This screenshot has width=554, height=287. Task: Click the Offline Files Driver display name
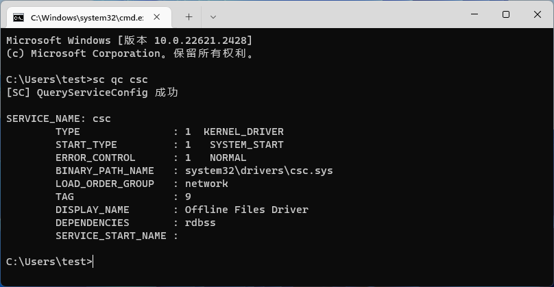246,210
